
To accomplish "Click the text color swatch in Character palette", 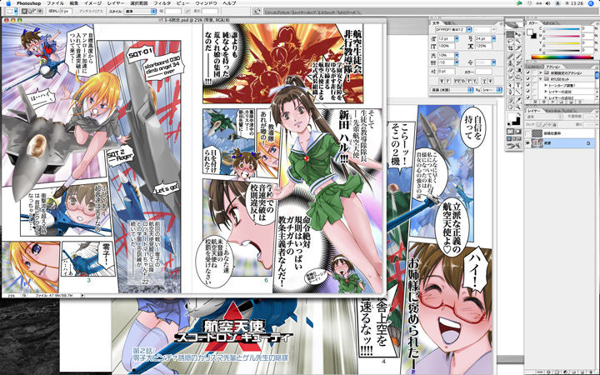I will coord(483,72).
